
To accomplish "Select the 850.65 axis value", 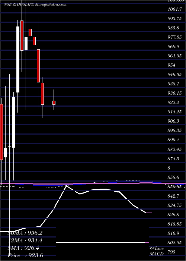I will 174,187.
